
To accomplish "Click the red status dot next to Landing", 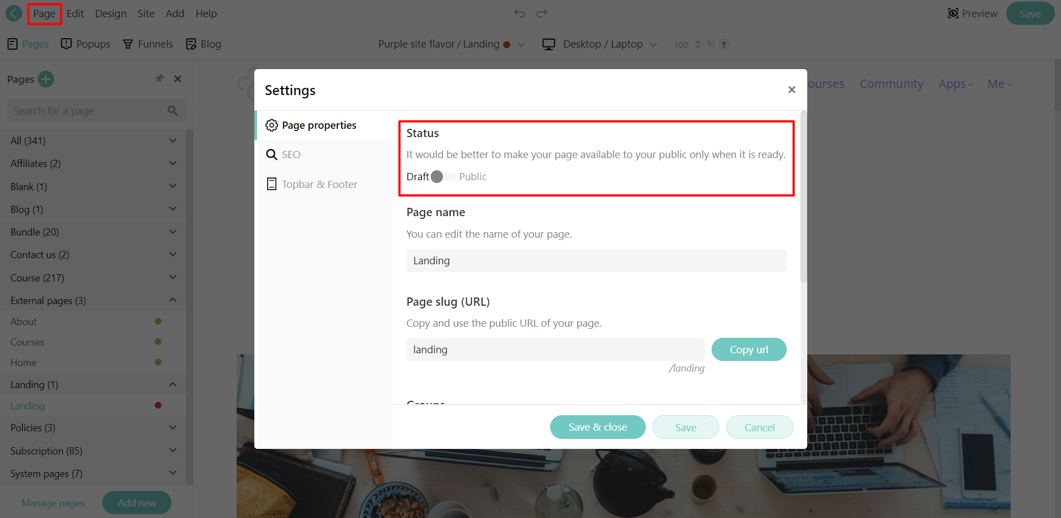I will tap(158, 405).
